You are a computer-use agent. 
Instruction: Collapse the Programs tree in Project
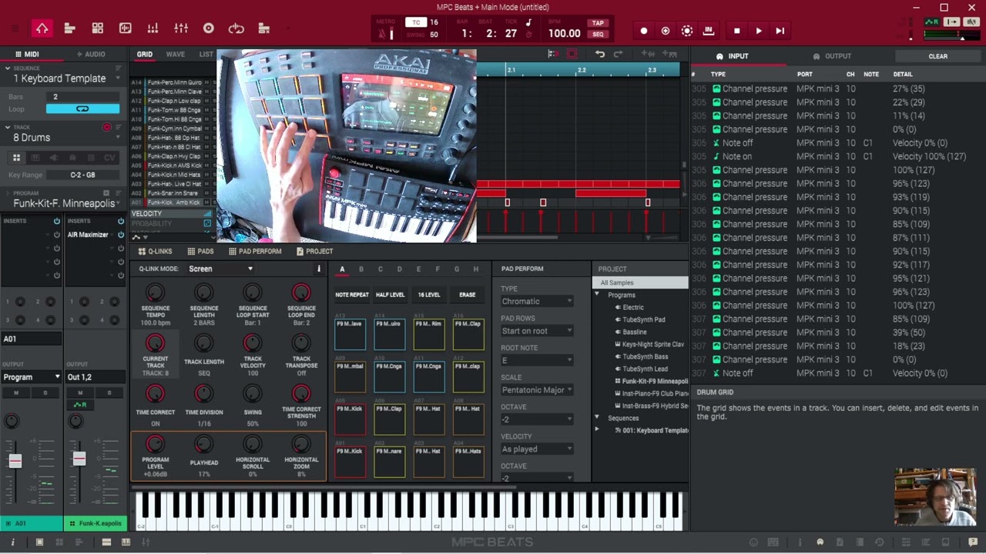tap(596, 295)
